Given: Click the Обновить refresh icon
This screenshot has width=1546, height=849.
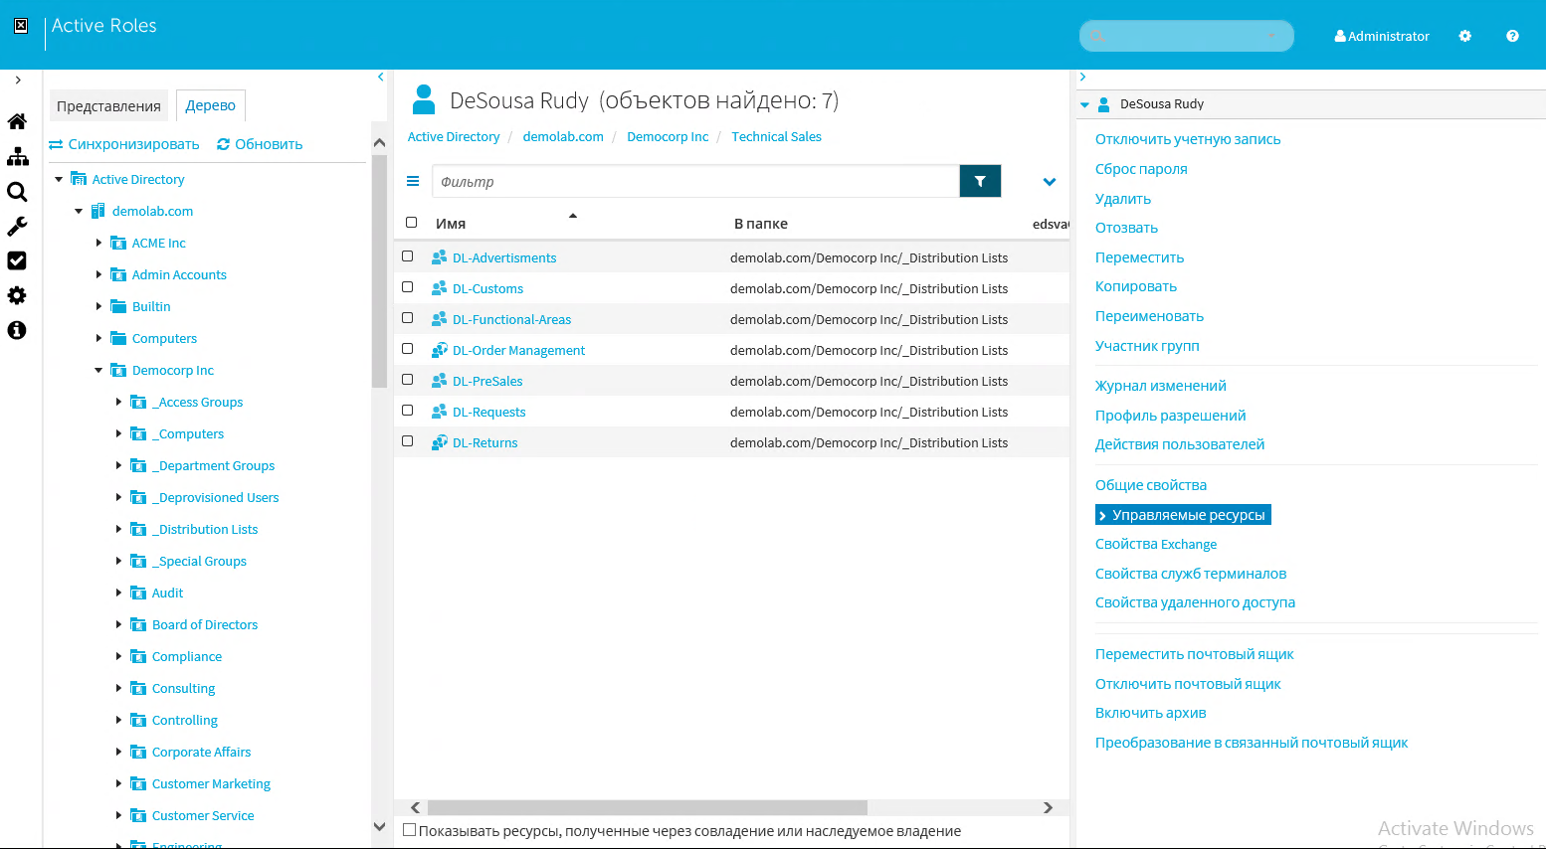Looking at the screenshot, I should 224,144.
